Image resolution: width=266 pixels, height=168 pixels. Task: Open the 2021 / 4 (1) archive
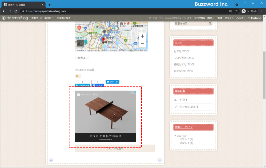(x=186, y=143)
